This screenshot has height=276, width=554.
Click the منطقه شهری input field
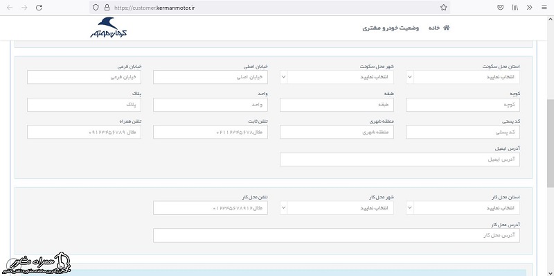click(x=337, y=132)
